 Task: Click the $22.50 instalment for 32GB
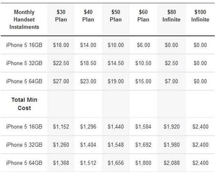tap(61, 63)
